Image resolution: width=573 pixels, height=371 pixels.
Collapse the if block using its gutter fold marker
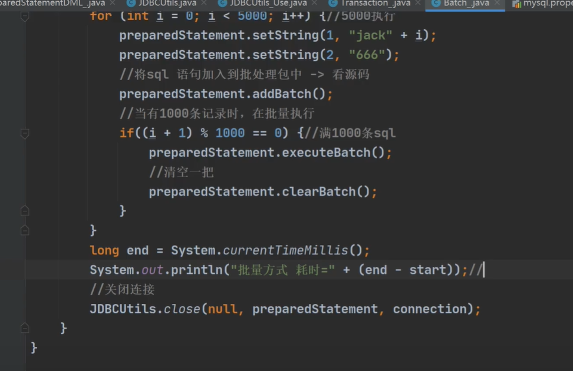pyautogui.click(x=25, y=134)
